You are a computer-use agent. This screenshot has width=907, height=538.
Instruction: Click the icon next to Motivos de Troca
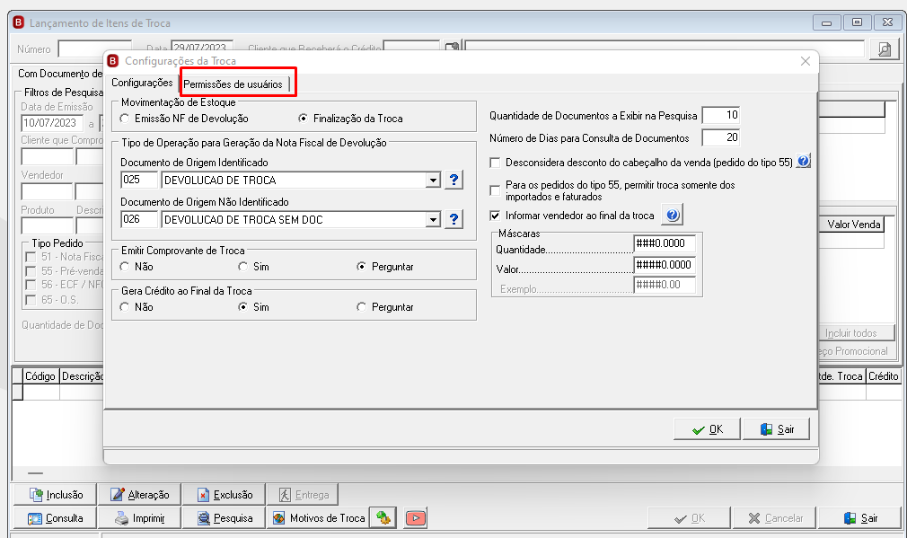(x=383, y=517)
